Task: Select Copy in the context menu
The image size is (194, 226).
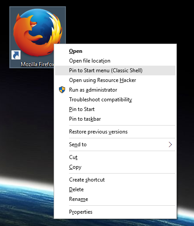Action: click(115, 167)
